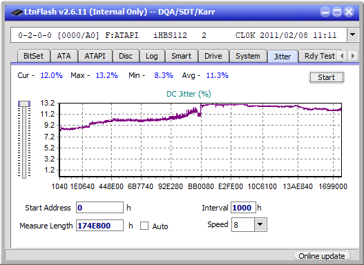This screenshot has width=364, height=265.
Task: Click the LtnFlash chip icon in title bar
Action: pyautogui.click(x=17, y=12)
